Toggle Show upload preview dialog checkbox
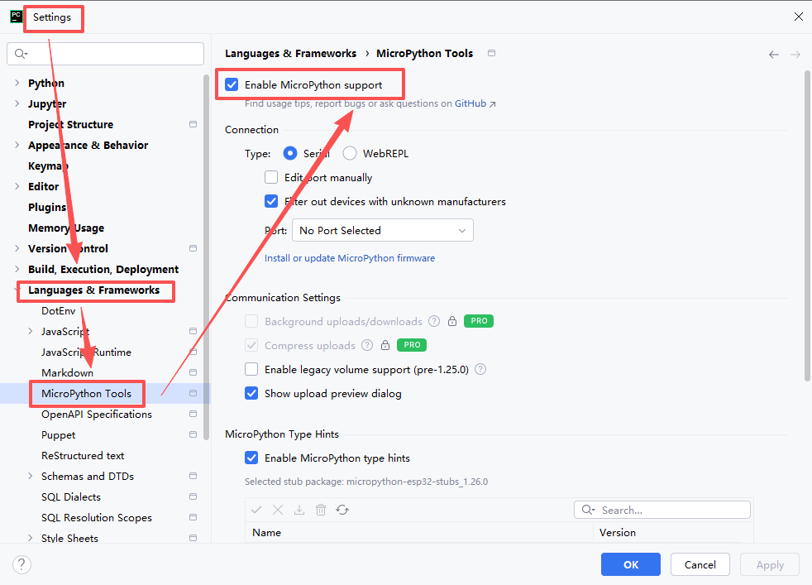Image resolution: width=812 pixels, height=585 pixels. [x=251, y=393]
